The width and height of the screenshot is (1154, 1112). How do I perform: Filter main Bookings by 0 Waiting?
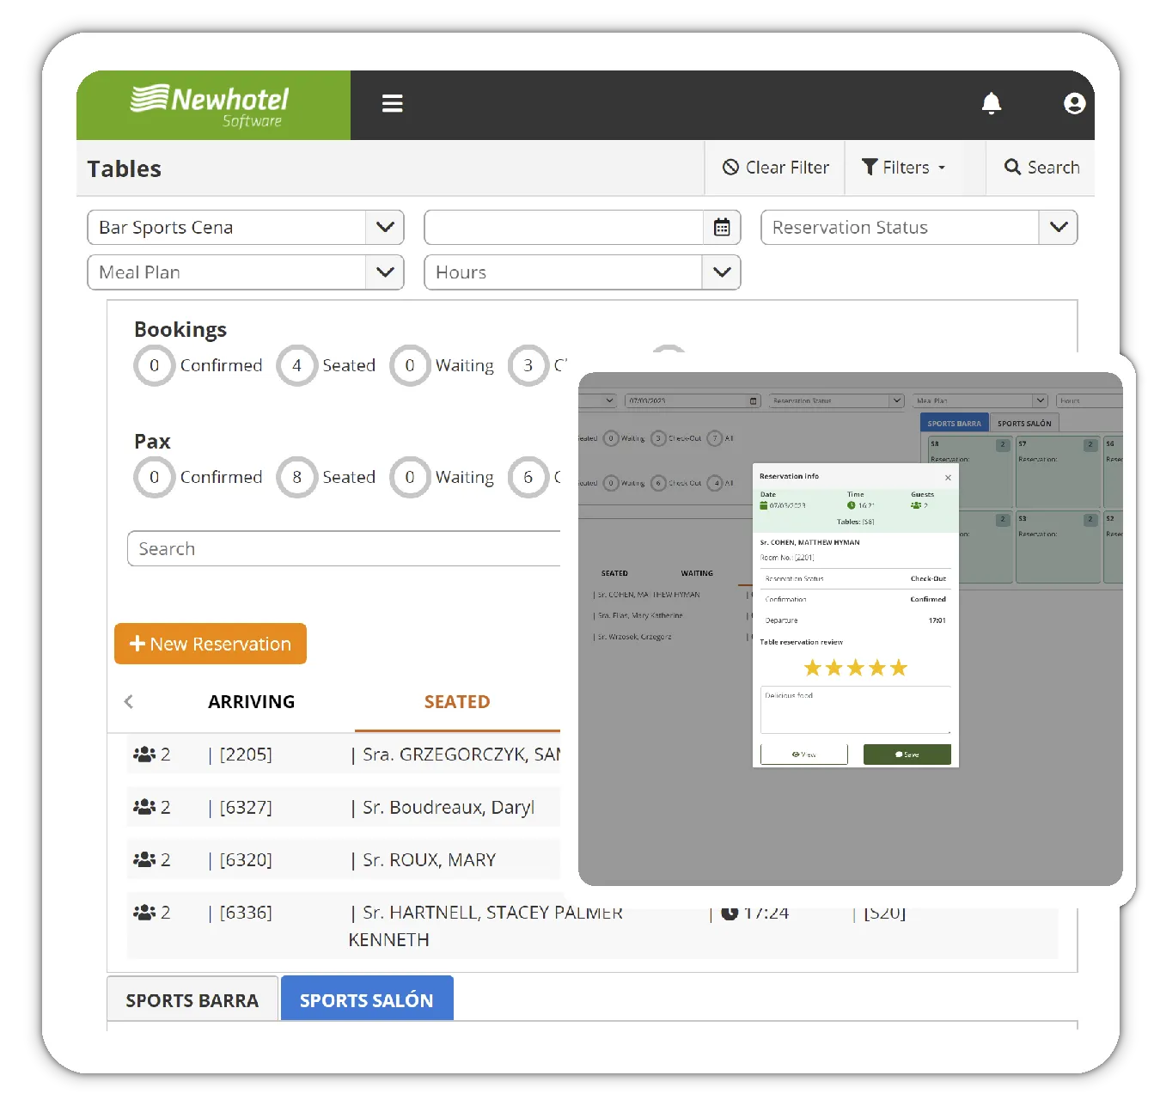click(x=443, y=365)
